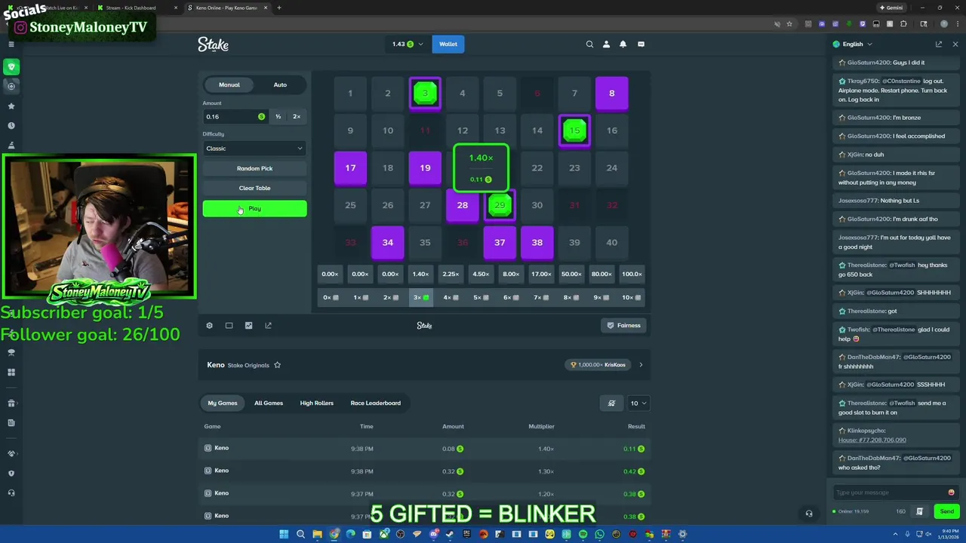966x543 pixels.
Task: Select Keno tile 40
Action: tap(612, 242)
